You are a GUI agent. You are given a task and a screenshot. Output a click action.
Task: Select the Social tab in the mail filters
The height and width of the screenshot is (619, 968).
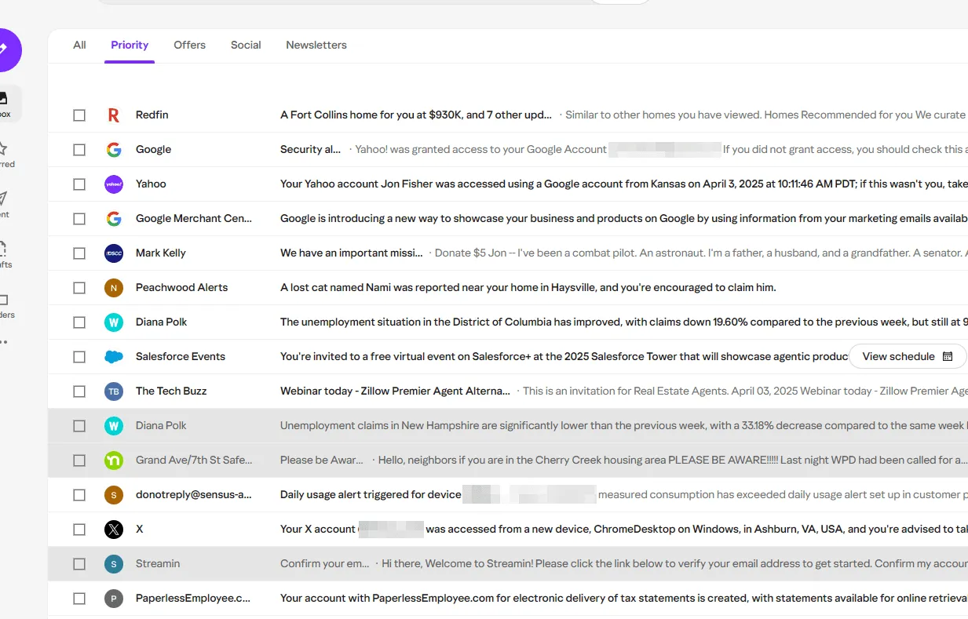pos(246,45)
